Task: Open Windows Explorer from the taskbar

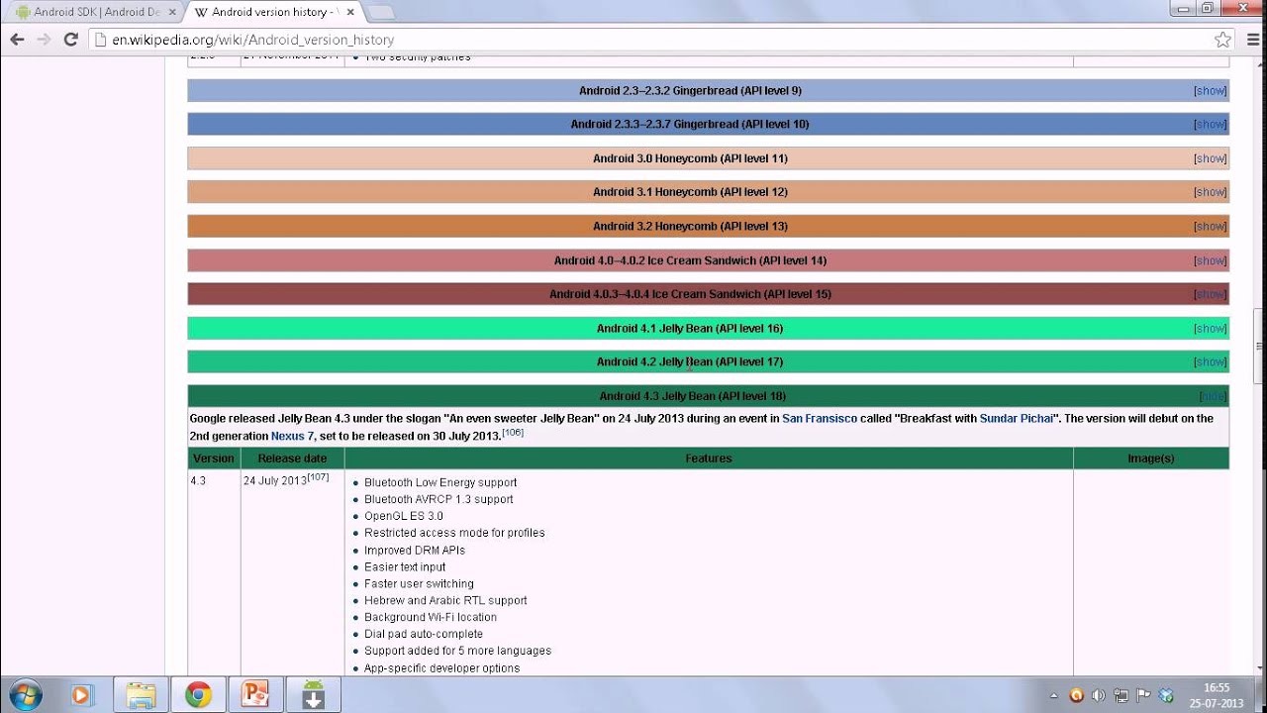Action: click(x=141, y=695)
